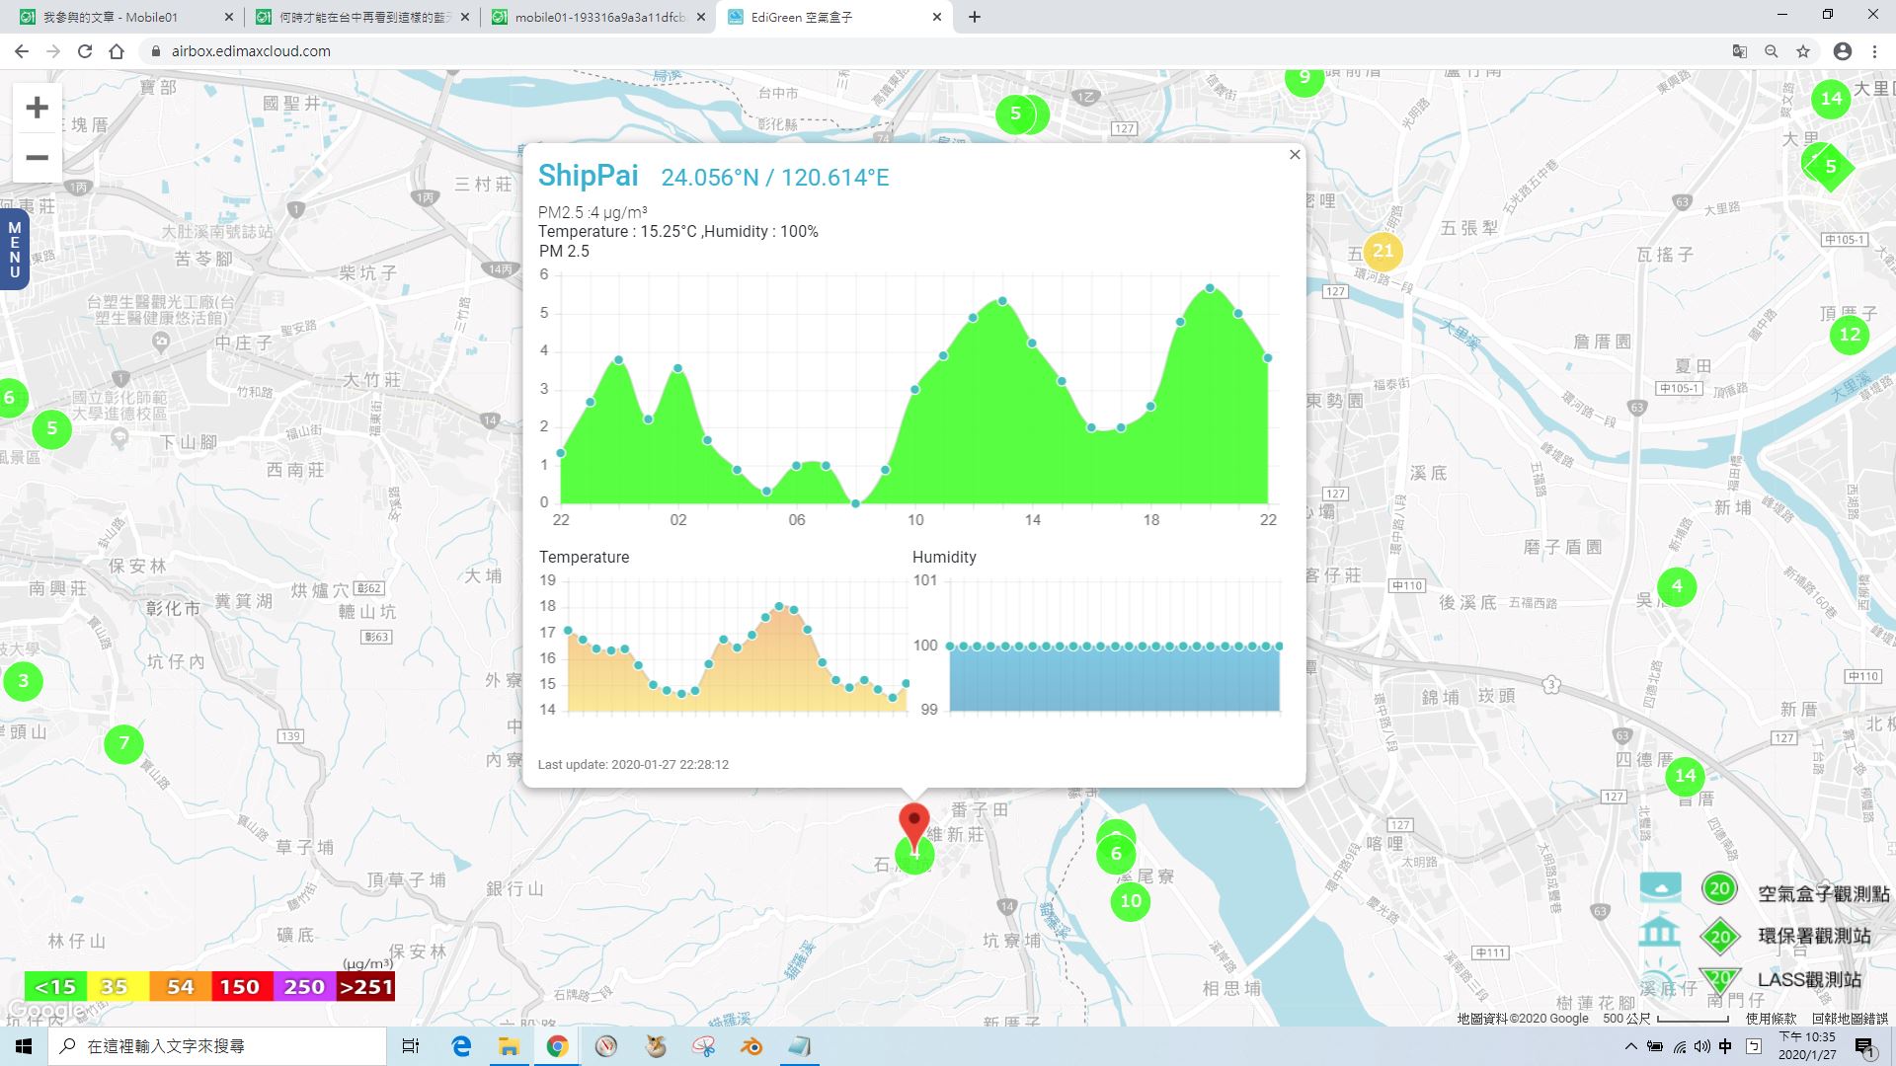Click the Last update timestamp text
The width and height of the screenshot is (1896, 1066).
click(633, 764)
